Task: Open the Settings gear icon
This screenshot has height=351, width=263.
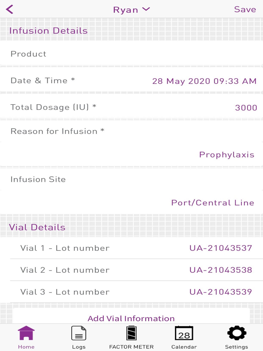Action: tap(237, 333)
